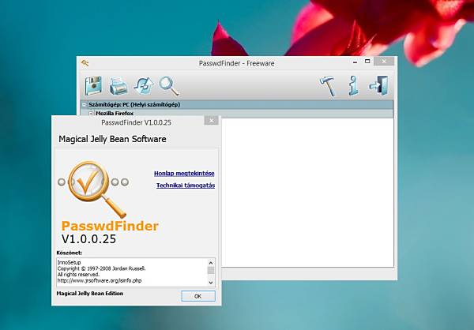Open the Honlap megtekintése link
The height and width of the screenshot is (330, 474).
pyautogui.click(x=184, y=174)
